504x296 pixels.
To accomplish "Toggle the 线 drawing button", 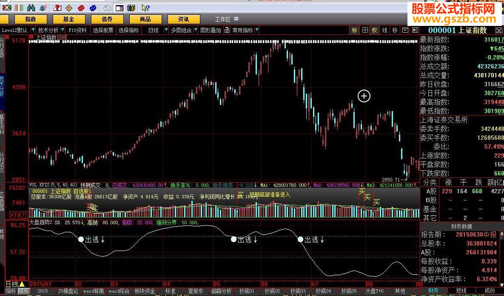I will 385,30.
